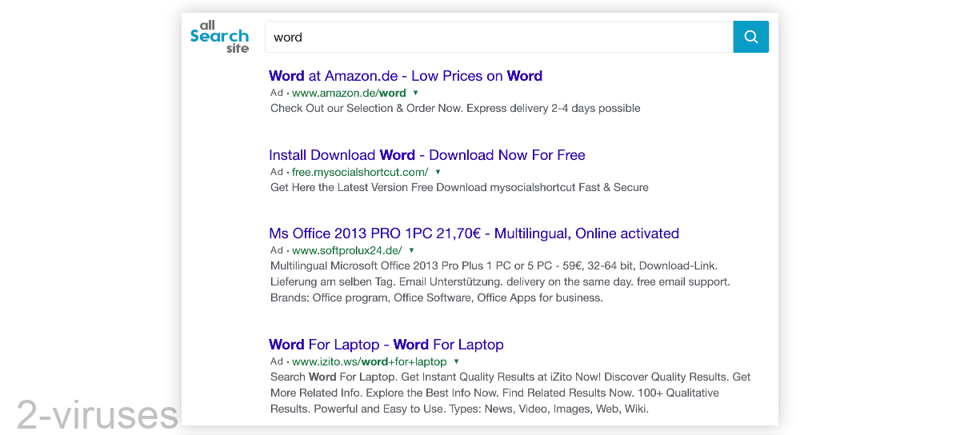Visit the free.mysocialshortcut.com ad URL

(x=360, y=172)
